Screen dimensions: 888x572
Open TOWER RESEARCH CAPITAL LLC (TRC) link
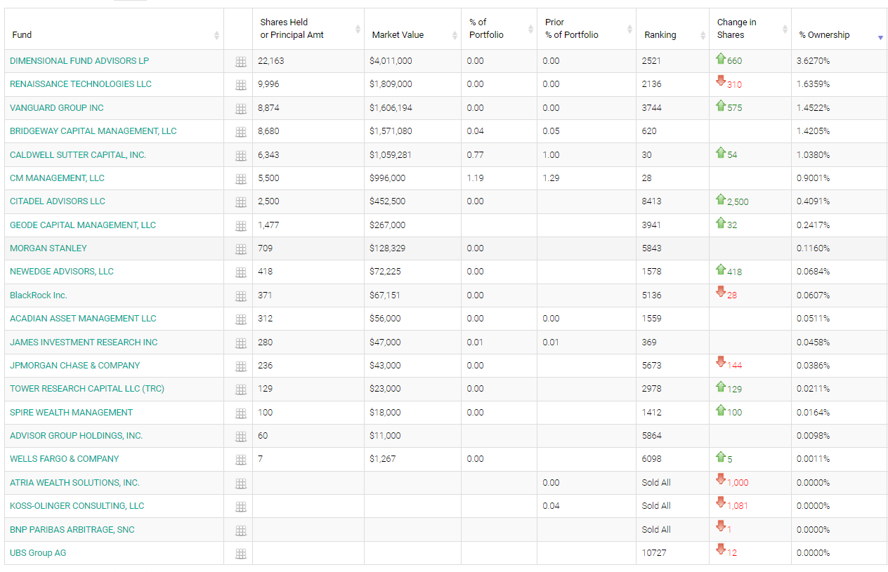tap(87, 389)
